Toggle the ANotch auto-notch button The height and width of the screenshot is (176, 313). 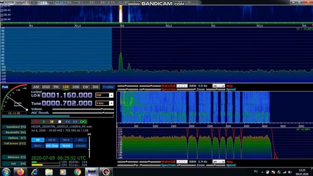81,146
